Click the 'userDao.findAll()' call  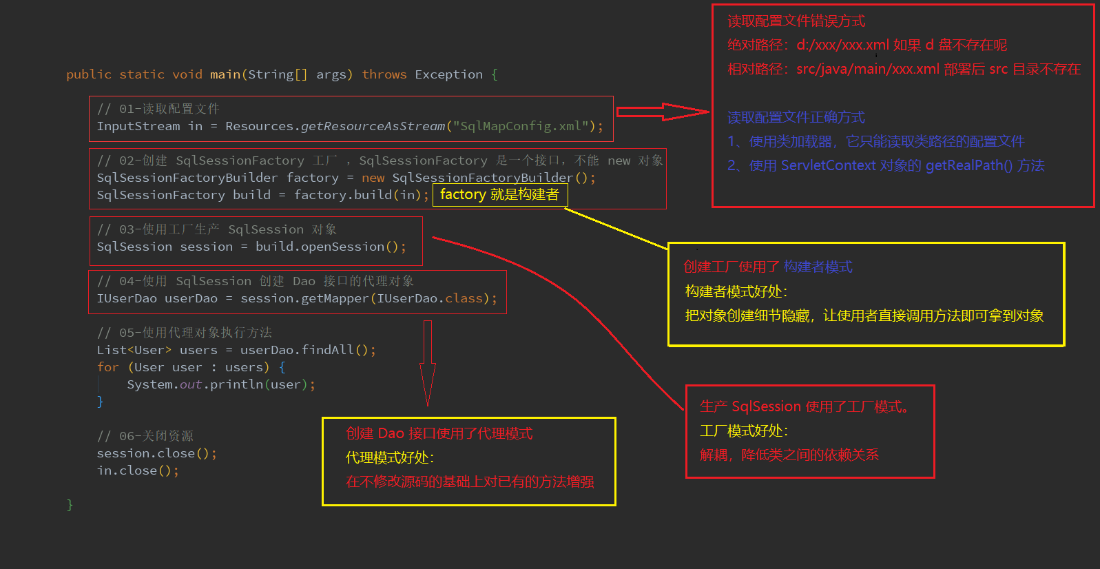(307, 350)
